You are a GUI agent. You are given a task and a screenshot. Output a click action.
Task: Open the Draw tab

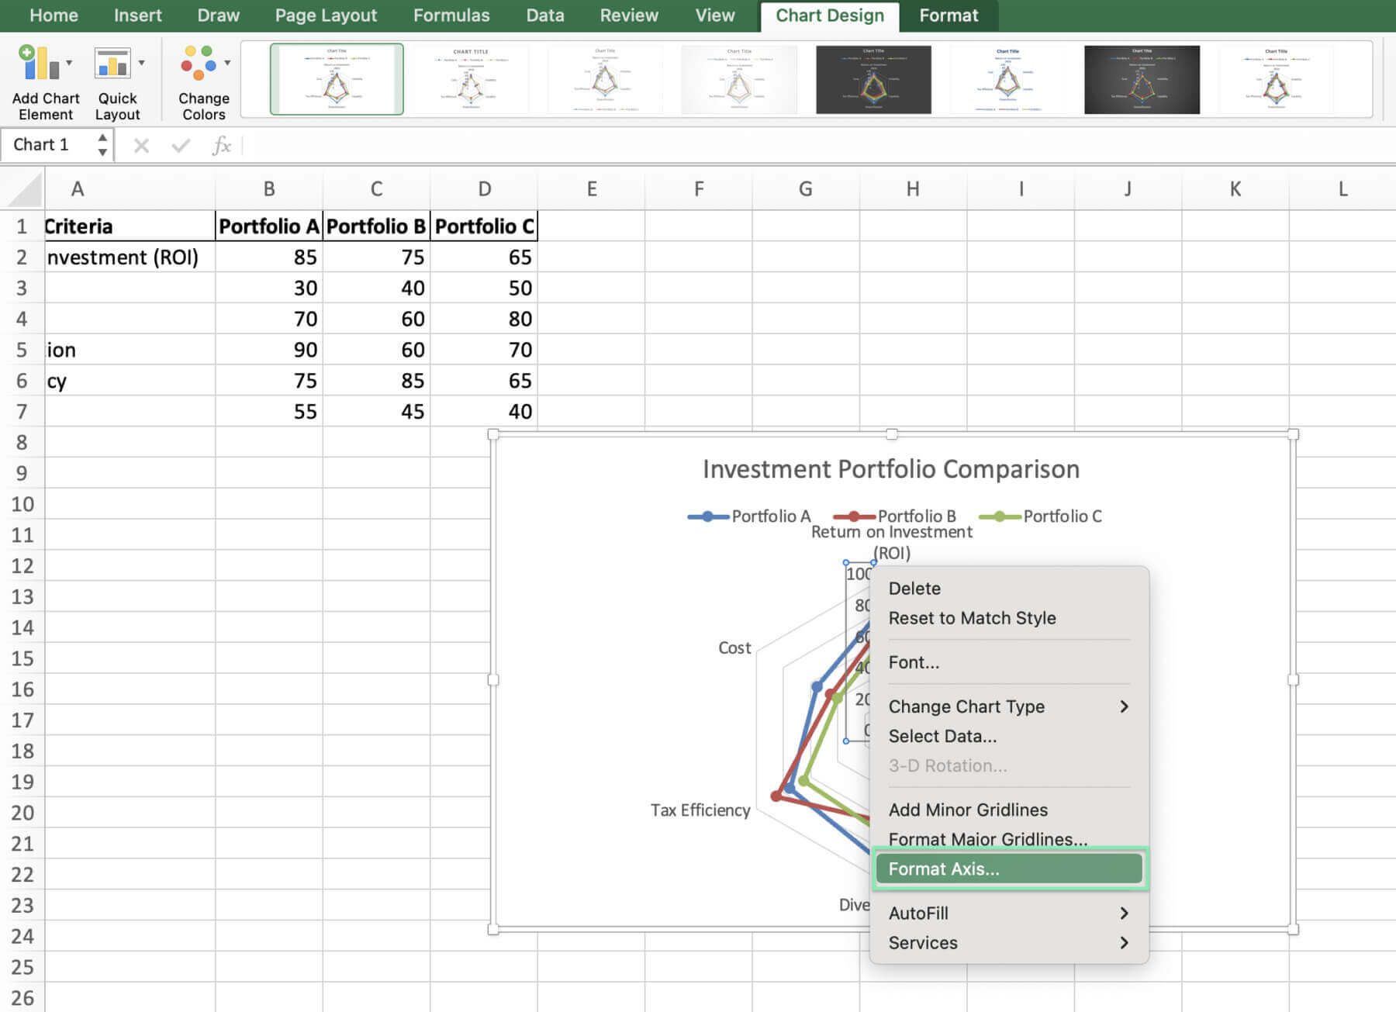coord(218,16)
